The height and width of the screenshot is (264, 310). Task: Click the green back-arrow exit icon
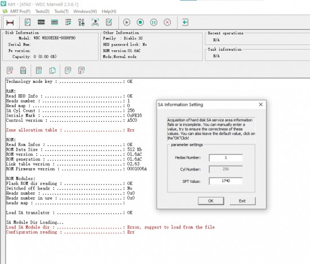tap(185, 22)
